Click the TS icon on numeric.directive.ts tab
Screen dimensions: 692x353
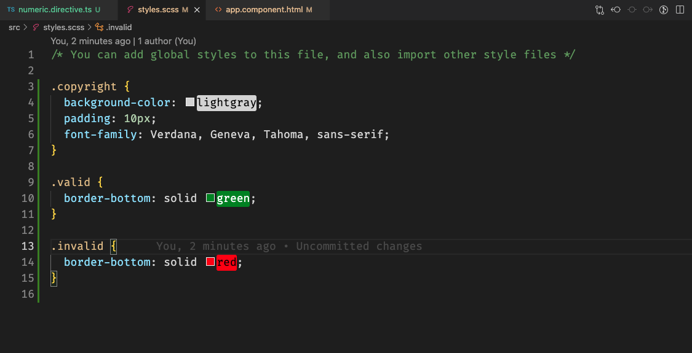(x=11, y=10)
